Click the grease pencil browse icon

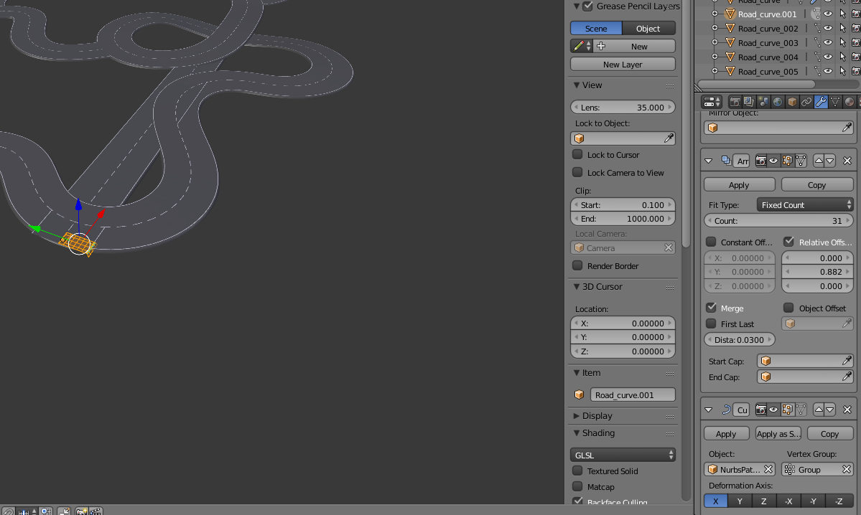[581, 47]
